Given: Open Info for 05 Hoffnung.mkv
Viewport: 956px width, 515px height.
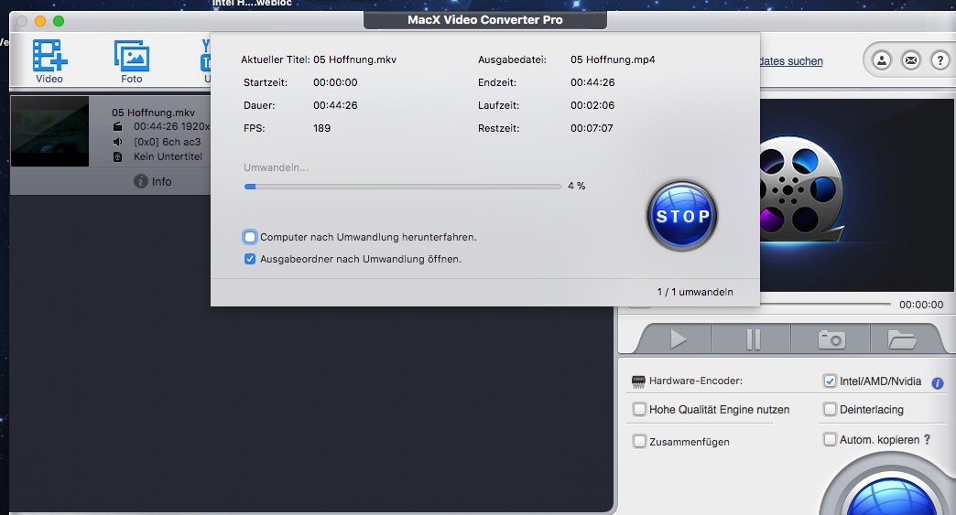Looking at the screenshot, I should pos(152,181).
